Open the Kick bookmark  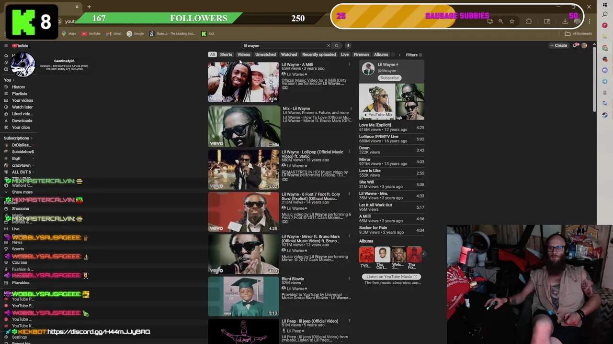coord(208,34)
